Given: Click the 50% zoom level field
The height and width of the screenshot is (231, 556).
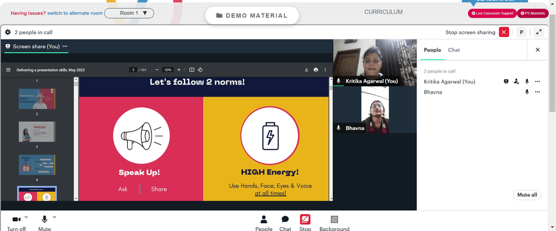Looking at the screenshot, I should (168, 70).
